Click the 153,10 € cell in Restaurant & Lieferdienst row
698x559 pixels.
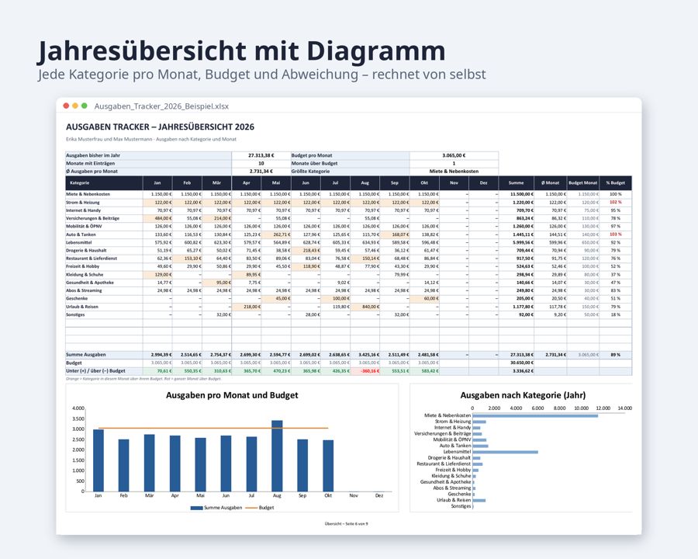coord(187,259)
